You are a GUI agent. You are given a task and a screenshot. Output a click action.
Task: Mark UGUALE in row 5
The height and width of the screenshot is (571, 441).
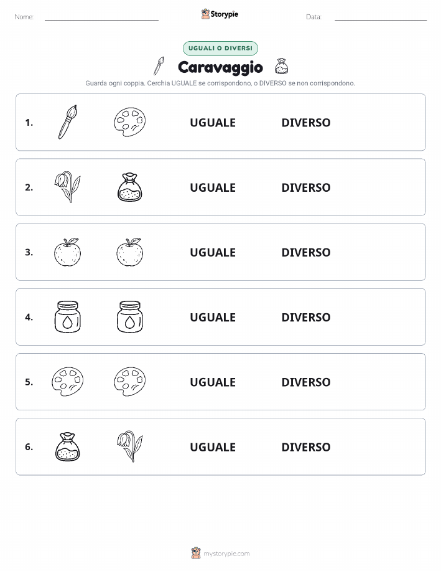tap(213, 382)
